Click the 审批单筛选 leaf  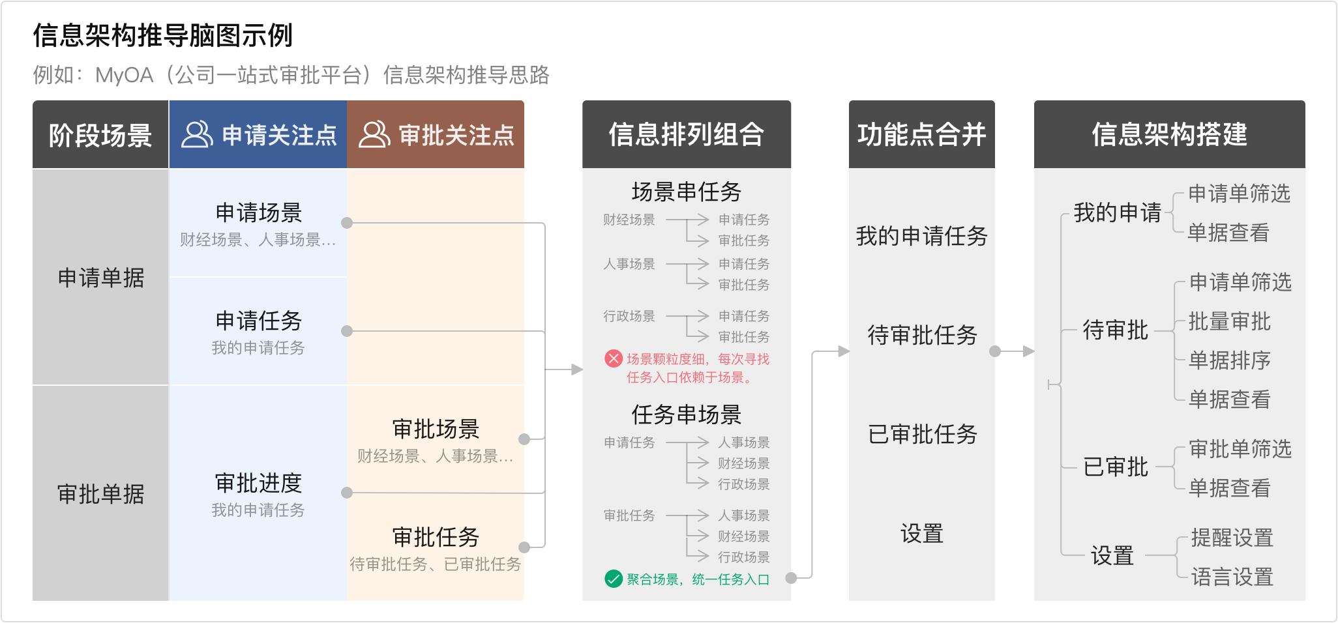pyautogui.click(x=1240, y=449)
